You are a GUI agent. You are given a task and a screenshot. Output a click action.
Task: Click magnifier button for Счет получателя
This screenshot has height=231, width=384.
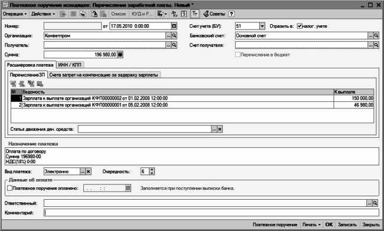click(x=376, y=45)
